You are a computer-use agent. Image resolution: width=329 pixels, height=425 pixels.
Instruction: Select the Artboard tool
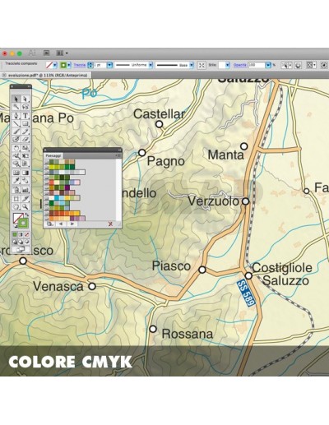tap(16, 198)
